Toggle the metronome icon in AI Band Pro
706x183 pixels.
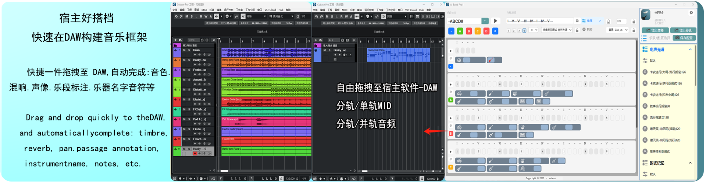pos(609,21)
